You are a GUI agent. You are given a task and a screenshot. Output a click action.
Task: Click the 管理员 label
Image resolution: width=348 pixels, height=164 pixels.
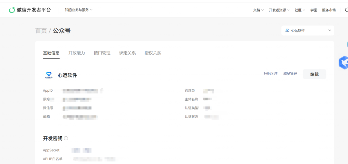[x=190, y=90]
